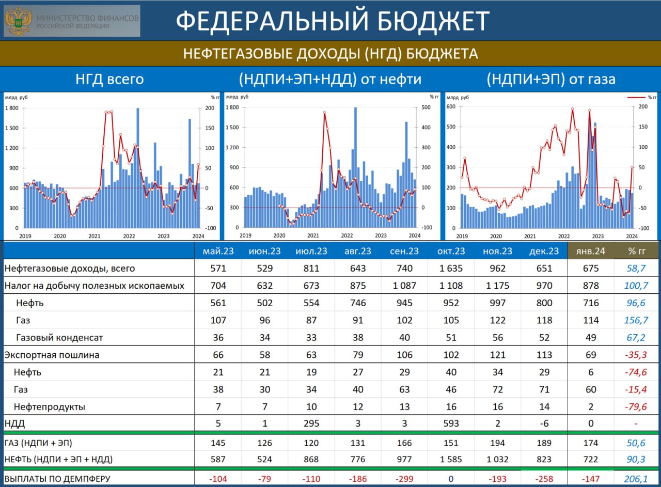Click the 'НГД всего' chart heading
The width and height of the screenshot is (661, 487).
click(x=109, y=79)
